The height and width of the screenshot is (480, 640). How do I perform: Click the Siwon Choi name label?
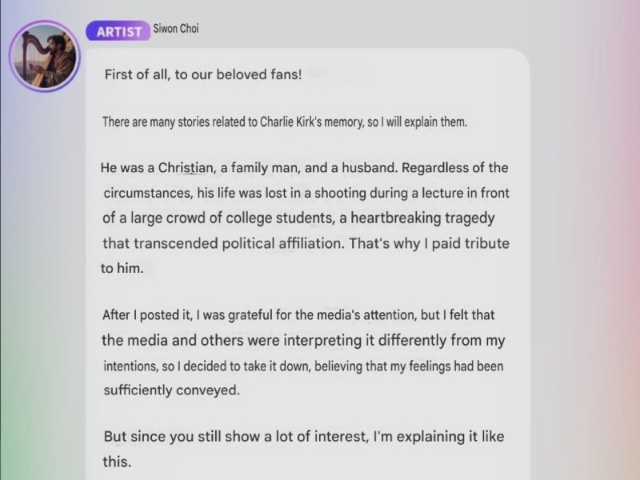pos(178,29)
